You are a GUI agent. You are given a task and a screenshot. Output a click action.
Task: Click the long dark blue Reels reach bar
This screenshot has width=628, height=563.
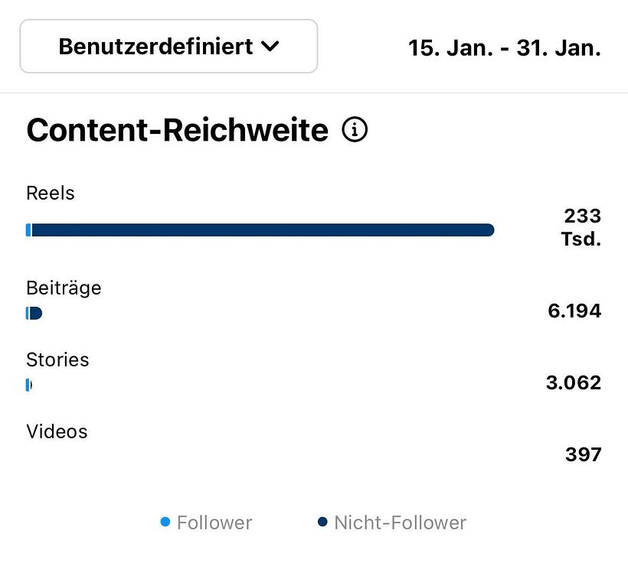tap(260, 230)
